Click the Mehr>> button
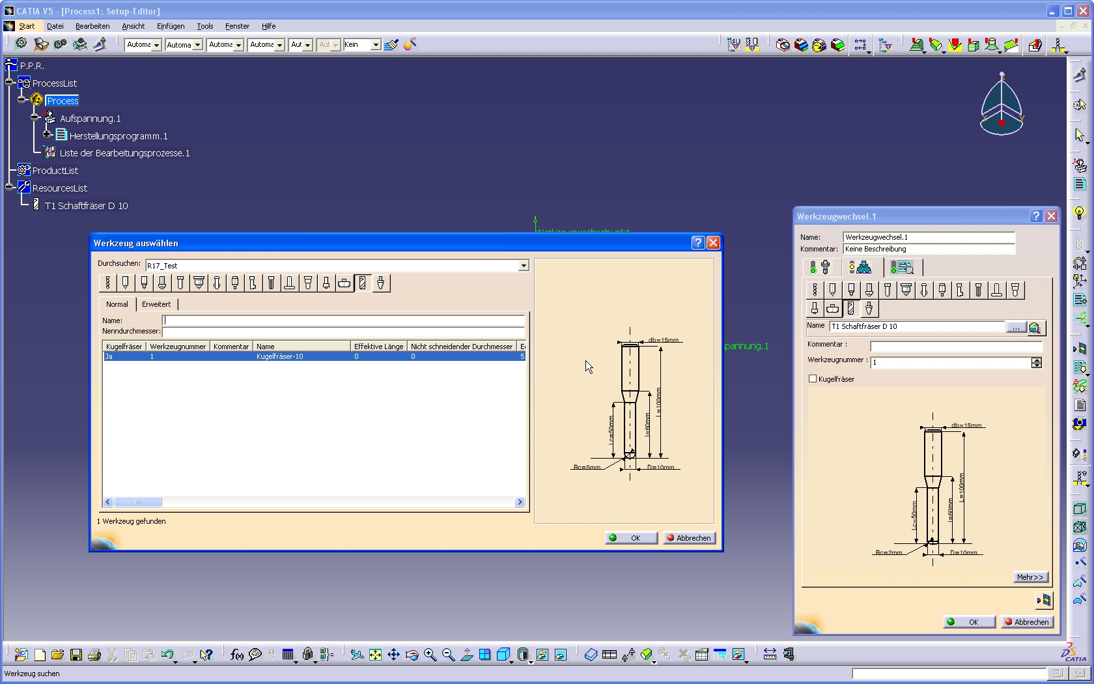This screenshot has height=684, width=1094. coord(1030,577)
